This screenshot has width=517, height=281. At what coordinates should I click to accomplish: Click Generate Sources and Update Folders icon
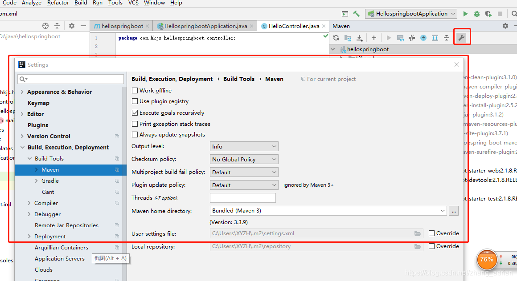pos(348,38)
